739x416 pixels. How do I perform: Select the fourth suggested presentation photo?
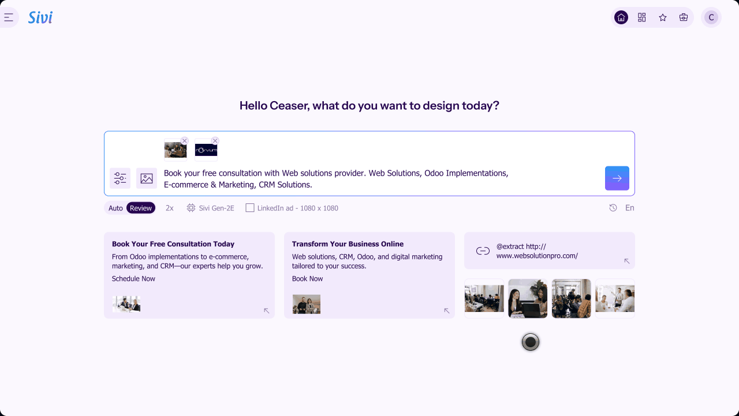pyautogui.click(x=615, y=299)
